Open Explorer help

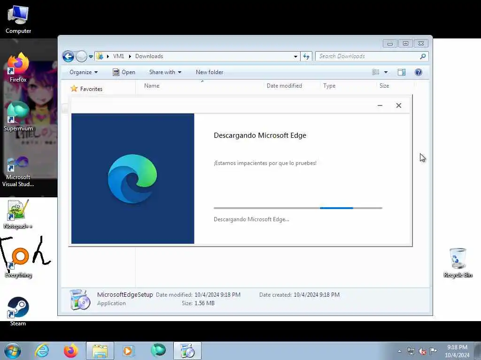(x=418, y=72)
